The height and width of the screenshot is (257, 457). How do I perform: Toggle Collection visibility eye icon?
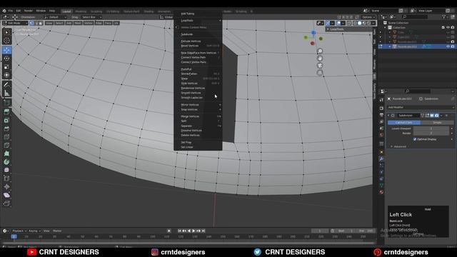448,27
